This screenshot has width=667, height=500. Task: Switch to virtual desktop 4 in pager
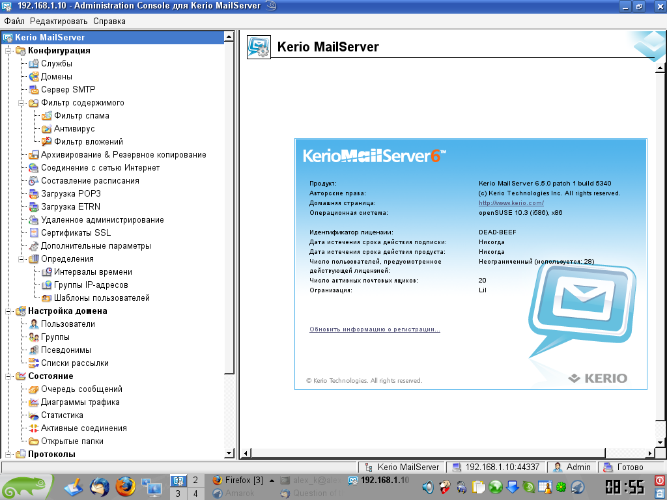click(x=195, y=493)
